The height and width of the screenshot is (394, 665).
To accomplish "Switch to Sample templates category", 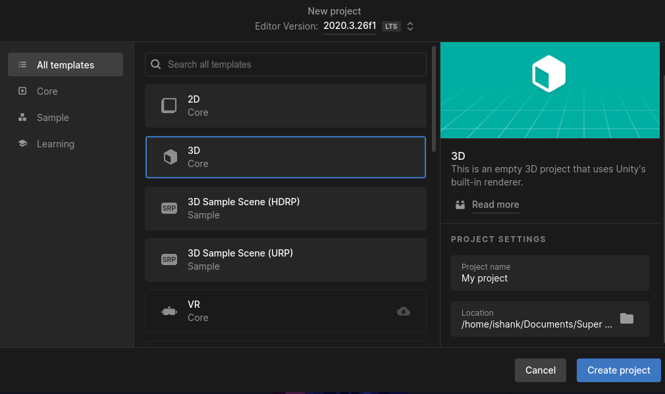I will pyautogui.click(x=65, y=117).
